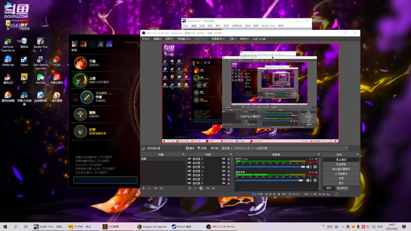Add a new source in OBS

(190, 188)
